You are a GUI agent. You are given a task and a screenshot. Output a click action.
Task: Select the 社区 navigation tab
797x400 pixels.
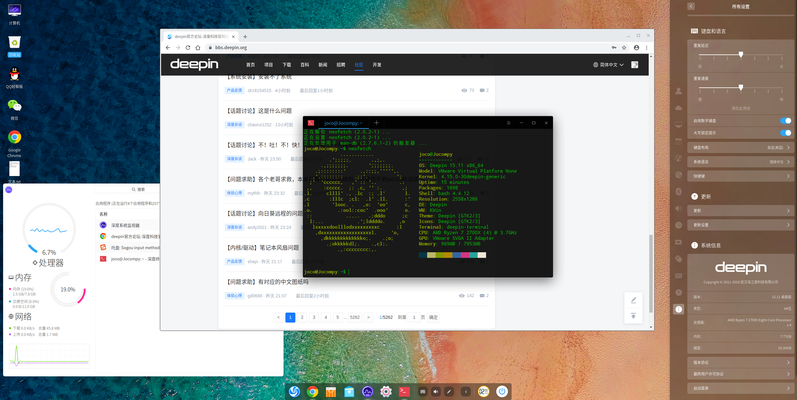pos(359,65)
